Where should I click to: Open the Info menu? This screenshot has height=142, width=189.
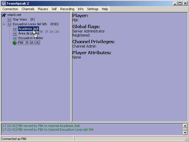81,9
